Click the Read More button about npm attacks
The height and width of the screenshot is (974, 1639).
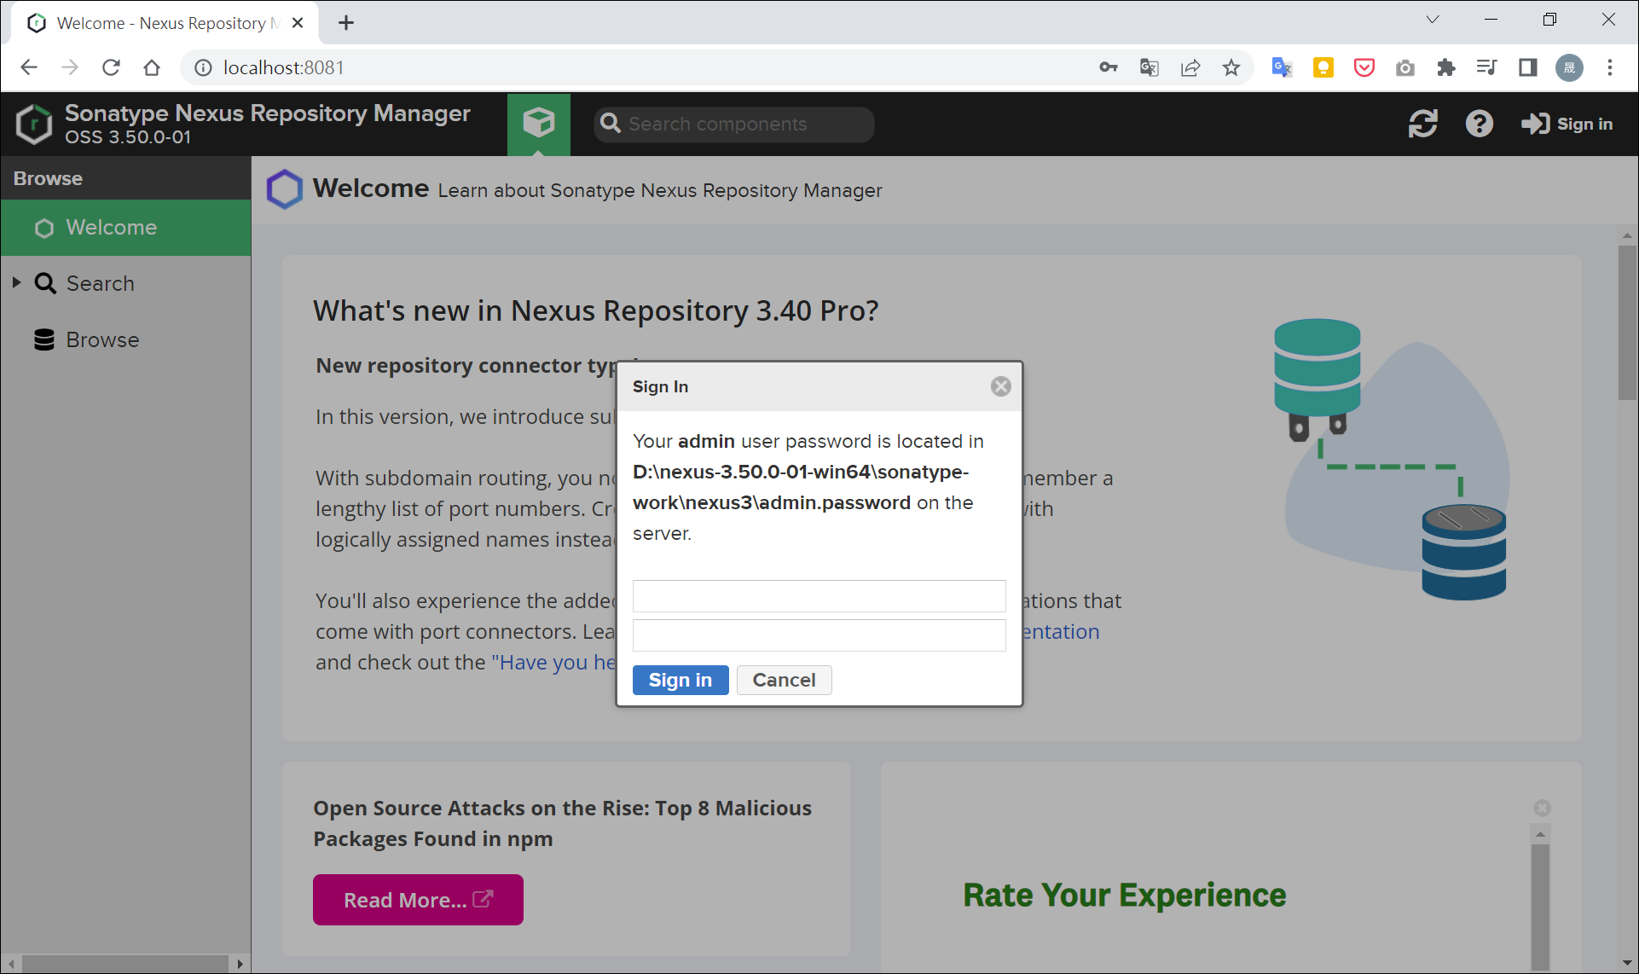[x=418, y=900]
